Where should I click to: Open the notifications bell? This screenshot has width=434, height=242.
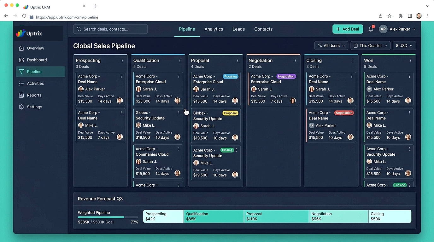coord(371,29)
